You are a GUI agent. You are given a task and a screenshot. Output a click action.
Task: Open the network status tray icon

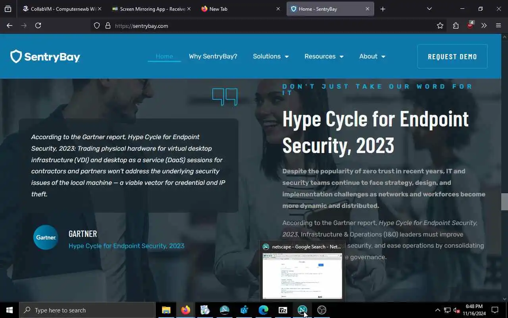coord(447,310)
